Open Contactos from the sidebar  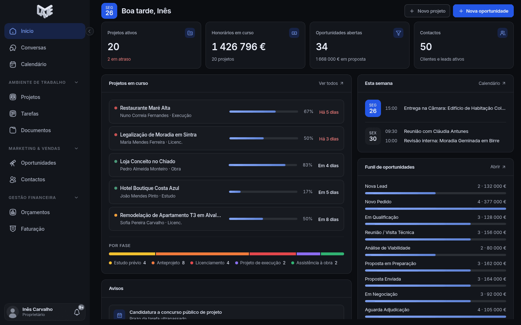[x=45, y=179]
